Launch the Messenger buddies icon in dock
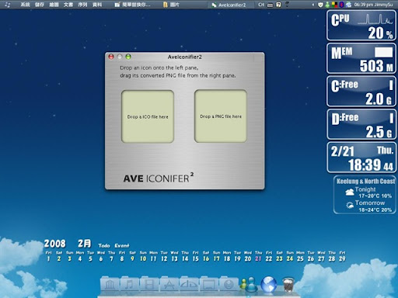This screenshot has width=398, height=298. coord(249,284)
